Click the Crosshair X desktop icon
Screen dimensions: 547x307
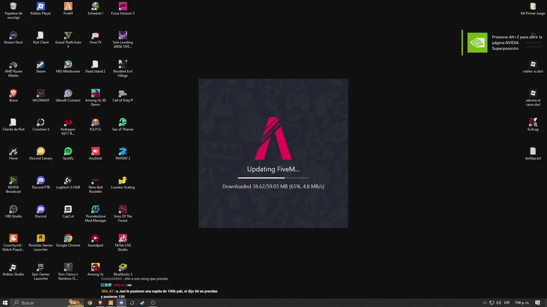41,125
